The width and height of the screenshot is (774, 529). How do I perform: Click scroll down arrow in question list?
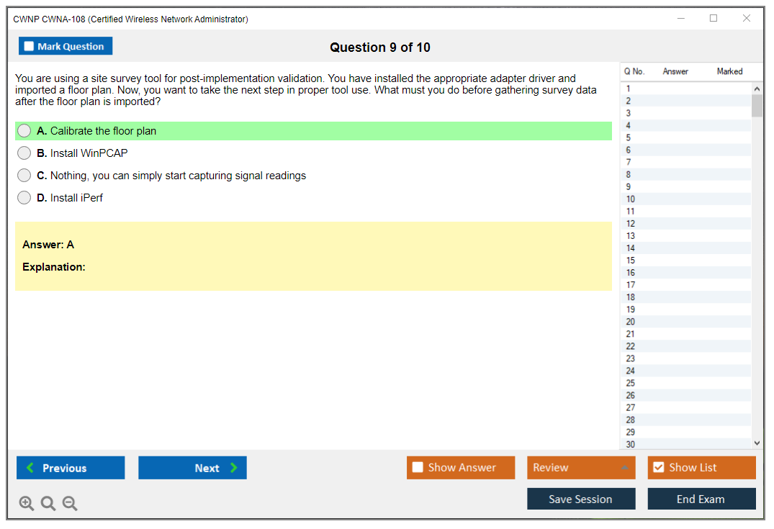click(756, 443)
